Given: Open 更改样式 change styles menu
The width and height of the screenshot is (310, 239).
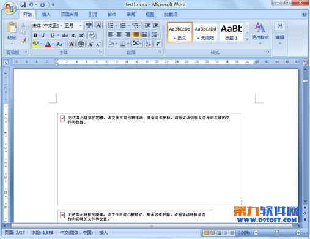Looking at the screenshot, I should 260,32.
